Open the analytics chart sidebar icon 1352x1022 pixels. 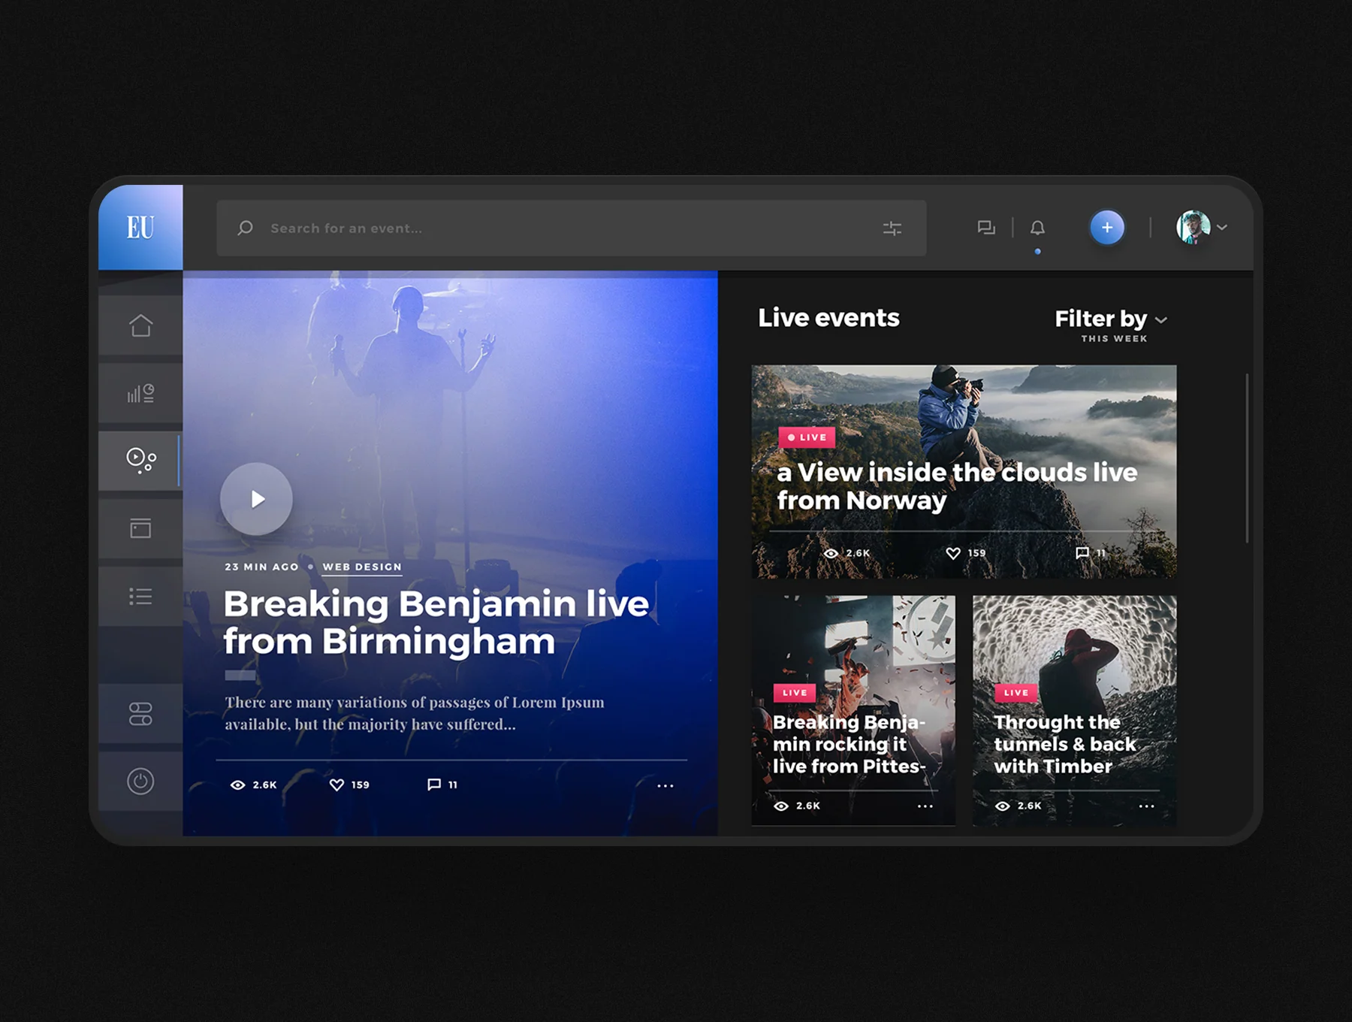[x=140, y=393]
